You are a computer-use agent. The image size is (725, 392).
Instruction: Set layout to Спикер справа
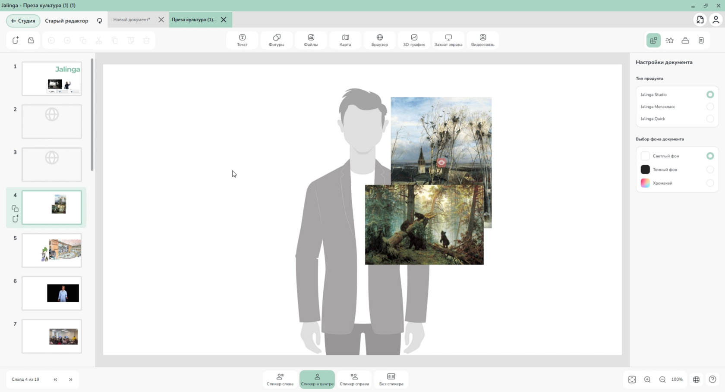(x=354, y=379)
